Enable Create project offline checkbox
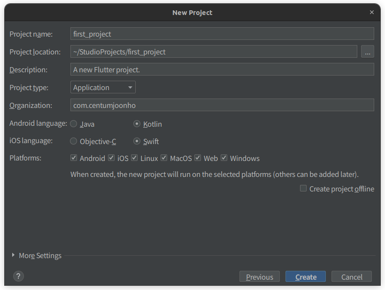The width and height of the screenshot is (385, 290). point(303,189)
